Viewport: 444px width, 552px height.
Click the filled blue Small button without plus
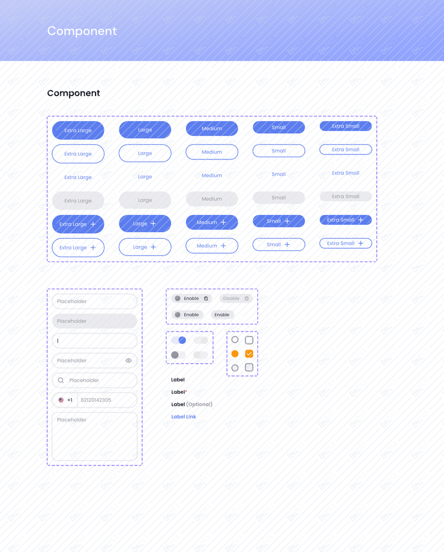click(279, 127)
